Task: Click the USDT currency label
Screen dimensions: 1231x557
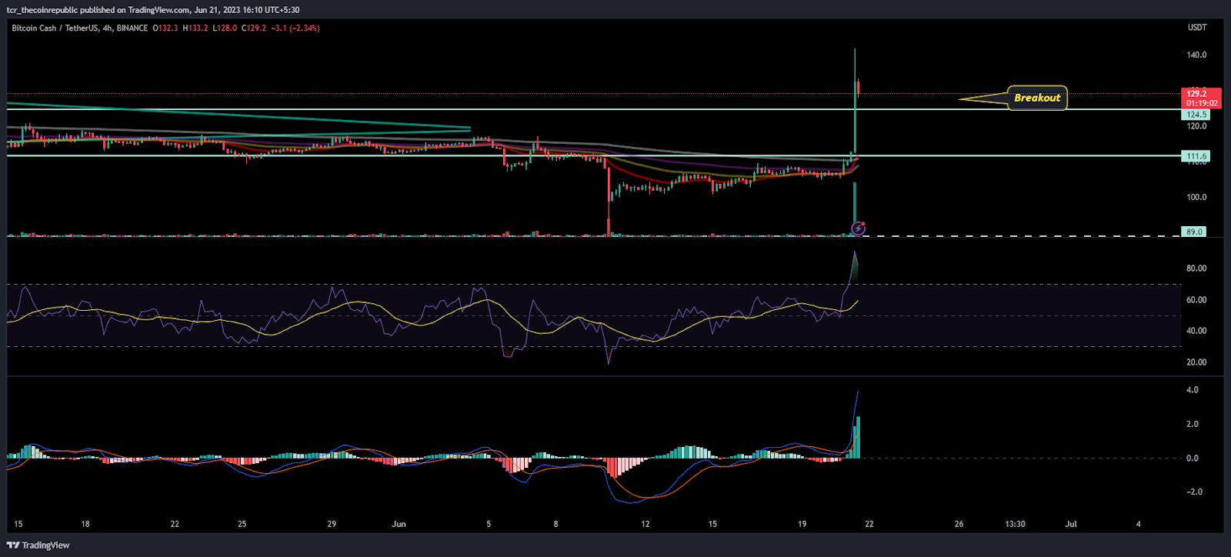Action: [x=1197, y=28]
